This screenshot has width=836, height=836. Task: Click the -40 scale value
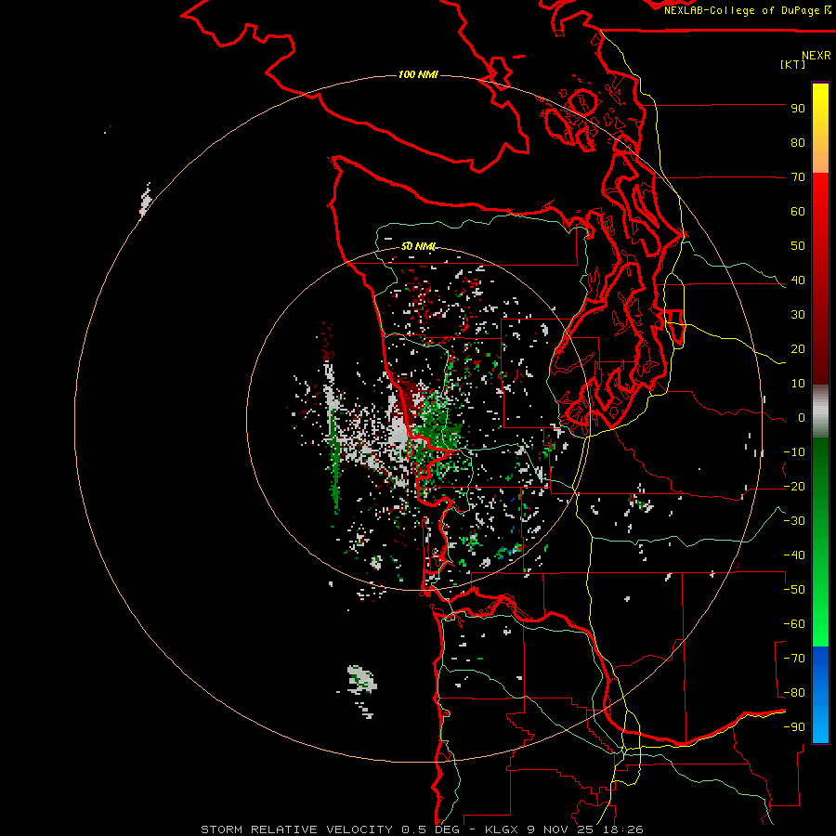pos(794,555)
